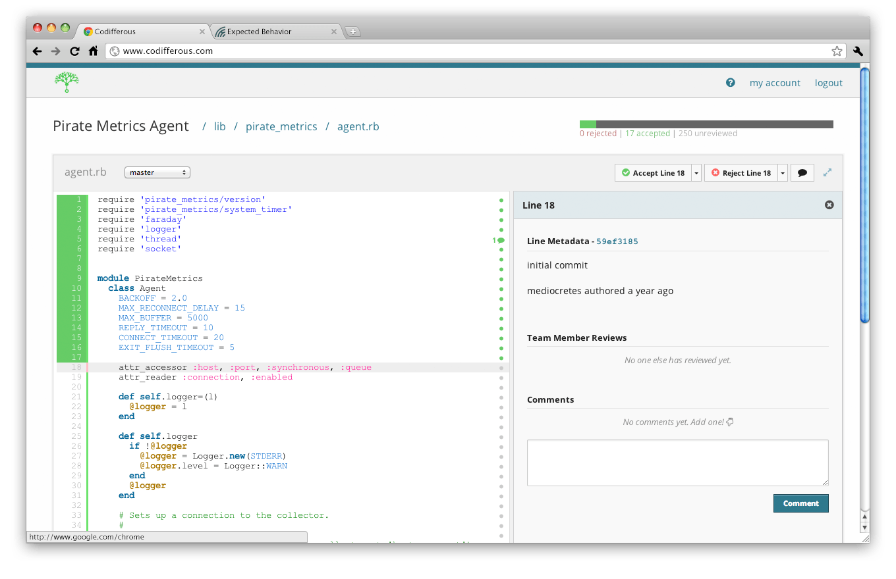
Task: Open the agent.rb breadcrumb link
Action: point(358,126)
